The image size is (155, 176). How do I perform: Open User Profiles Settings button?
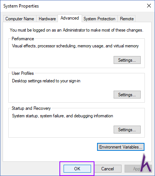point(127,95)
